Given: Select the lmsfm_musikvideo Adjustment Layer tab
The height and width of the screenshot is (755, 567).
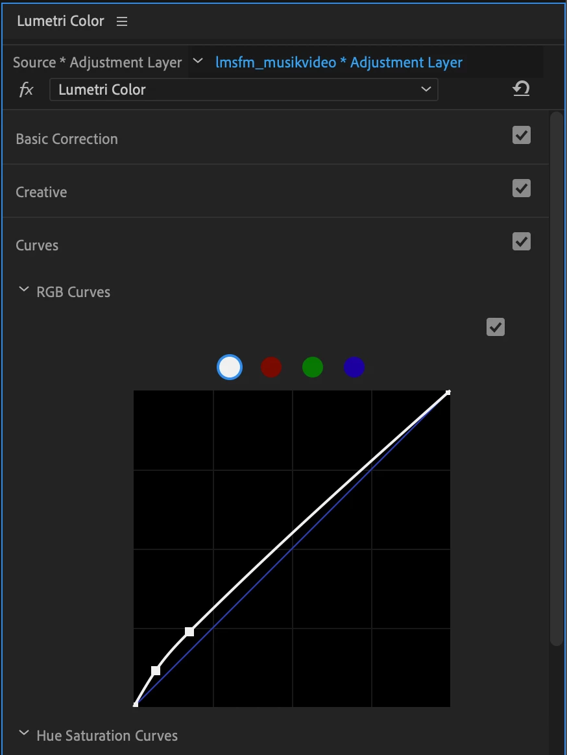Looking at the screenshot, I should [339, 62].
